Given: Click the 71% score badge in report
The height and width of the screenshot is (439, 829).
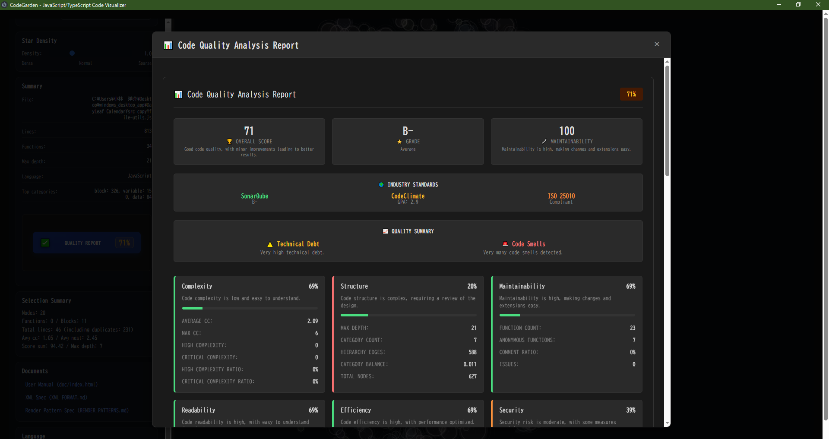Looking at the screenshot, I should 631,94.
